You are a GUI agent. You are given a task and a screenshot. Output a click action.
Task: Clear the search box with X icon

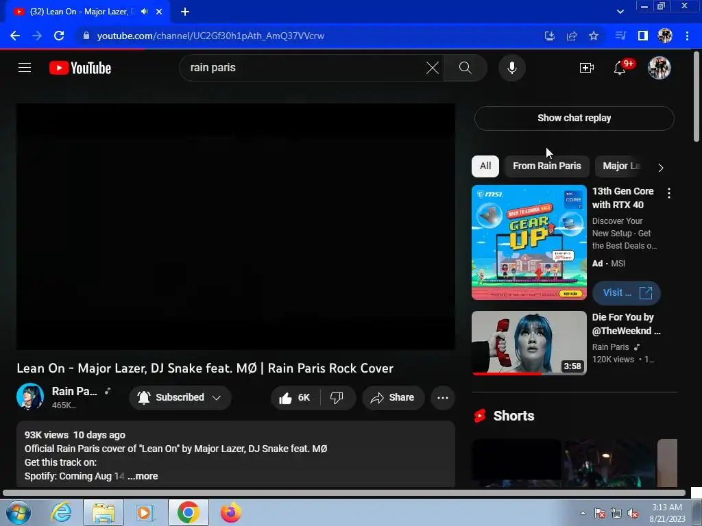point(433,68)
